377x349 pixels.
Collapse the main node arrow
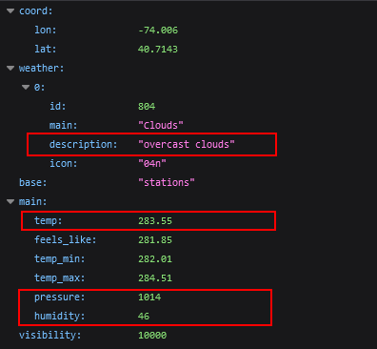pos(10,201)
